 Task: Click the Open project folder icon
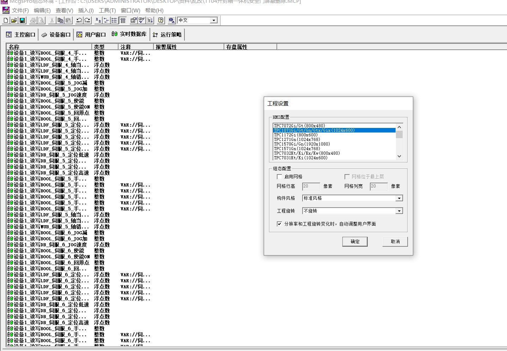tap(14, 20)
